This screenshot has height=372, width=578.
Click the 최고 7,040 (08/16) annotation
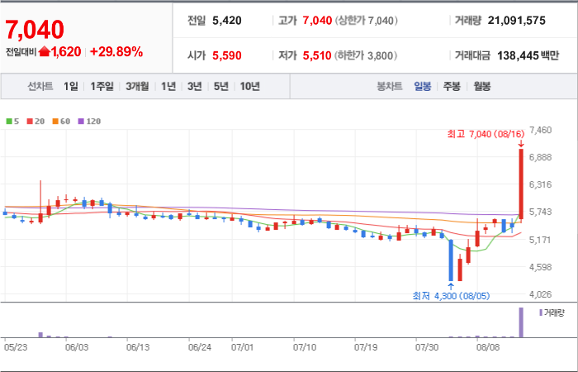[x=486, y=134]
